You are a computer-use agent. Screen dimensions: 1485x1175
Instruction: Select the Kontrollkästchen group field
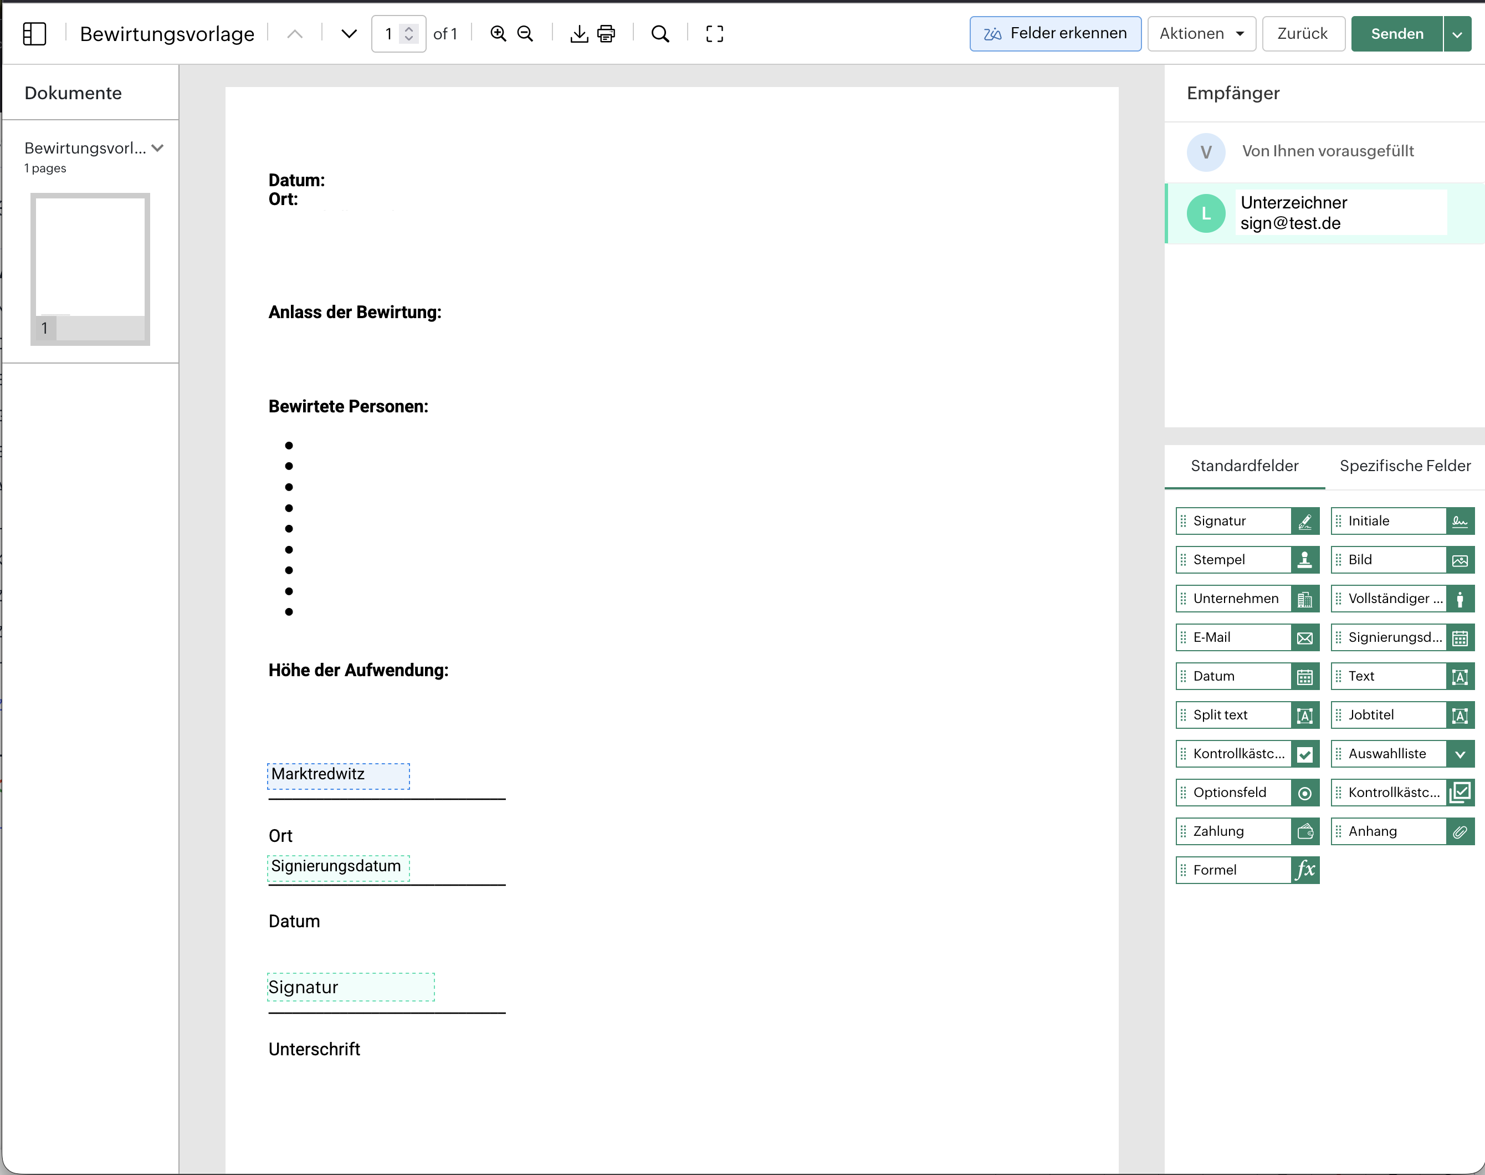pyautogui.click(x=1402, y=793)
